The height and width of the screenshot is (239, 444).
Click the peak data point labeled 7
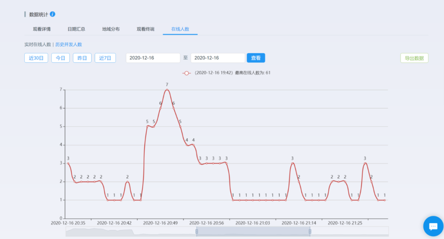click(167, 90)
